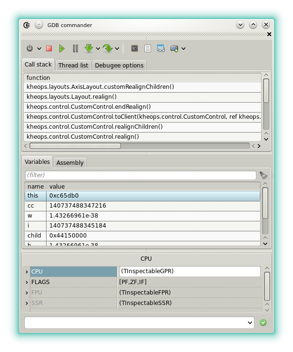Expand the CPU register node
The height and width of the screenshot is (352, 293).
point(27,272)
